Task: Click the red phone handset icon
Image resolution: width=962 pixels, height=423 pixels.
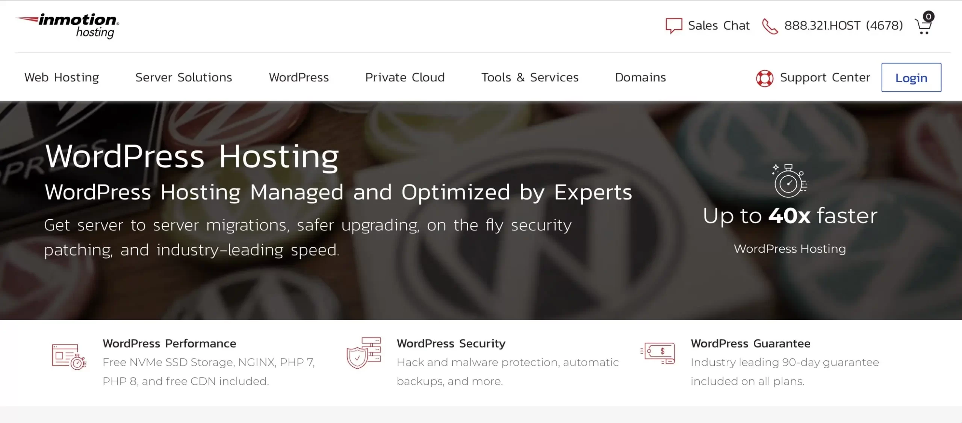Action: [770, 26]
